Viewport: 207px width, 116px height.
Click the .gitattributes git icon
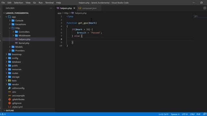(x=9, y=100)
